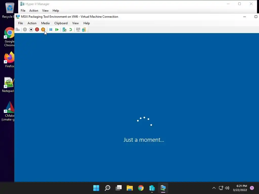This screenshot has width=259, height=194.
Task: Click the Ctrl+Alt+Del toolbar icon
Action: point(18,30)
